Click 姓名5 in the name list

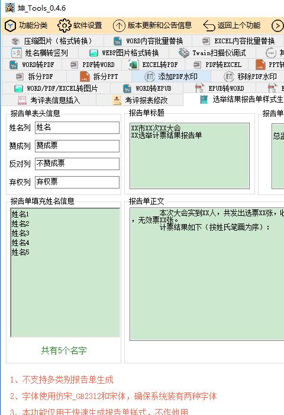tap(20, 252)
